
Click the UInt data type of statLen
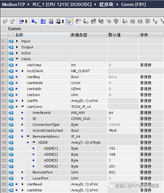[x=75, y=95]
